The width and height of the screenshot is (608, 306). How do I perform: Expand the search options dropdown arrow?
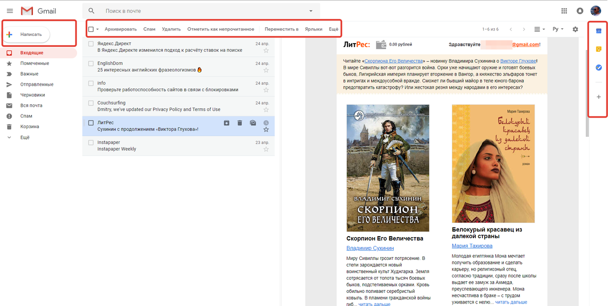tap(311, 11)
